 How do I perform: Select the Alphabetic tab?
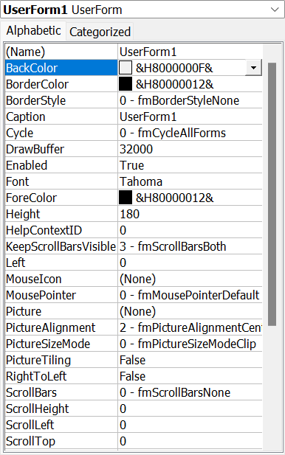[x=33, y=30]
